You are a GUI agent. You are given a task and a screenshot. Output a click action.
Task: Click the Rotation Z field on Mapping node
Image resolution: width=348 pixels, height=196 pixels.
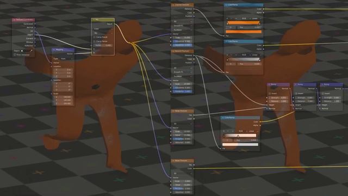[x=63, y=90]
